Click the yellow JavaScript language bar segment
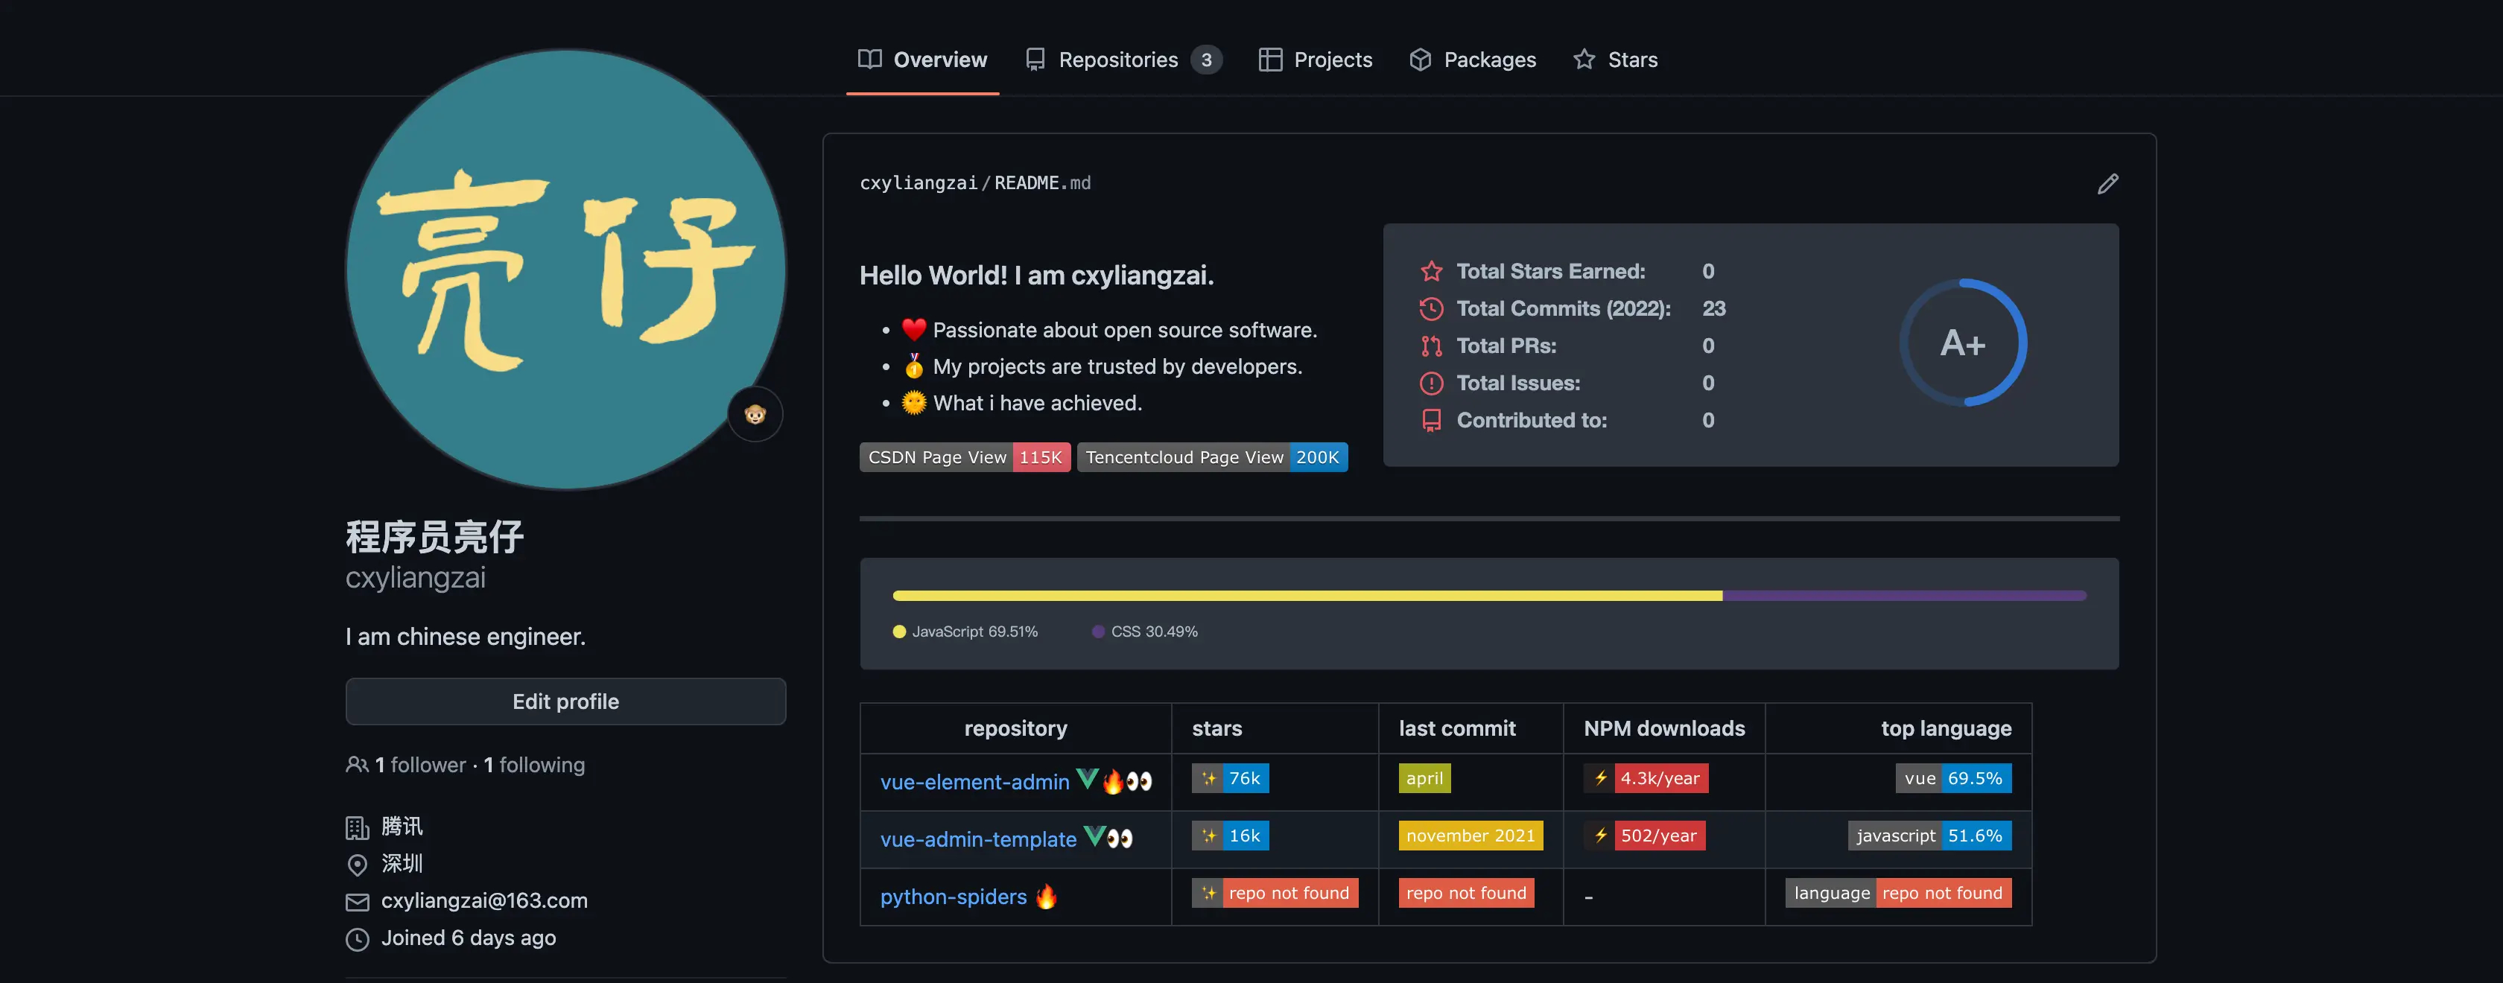This screenshot has width=2503, height=983. tap(1307, 596)
